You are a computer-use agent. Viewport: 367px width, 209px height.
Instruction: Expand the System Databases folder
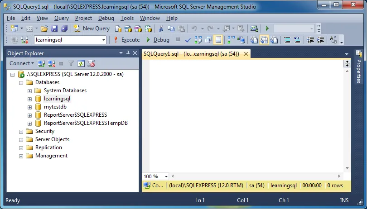29,91
